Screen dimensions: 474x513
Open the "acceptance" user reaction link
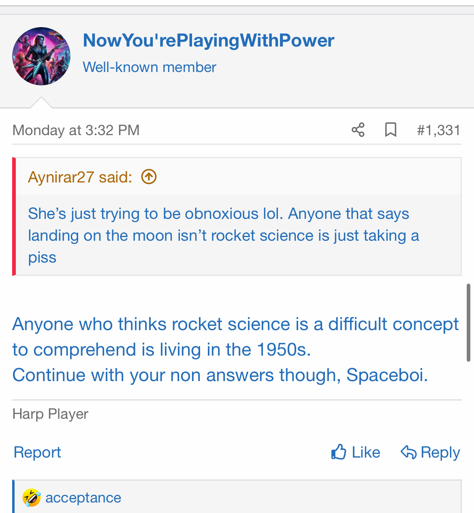83,498
